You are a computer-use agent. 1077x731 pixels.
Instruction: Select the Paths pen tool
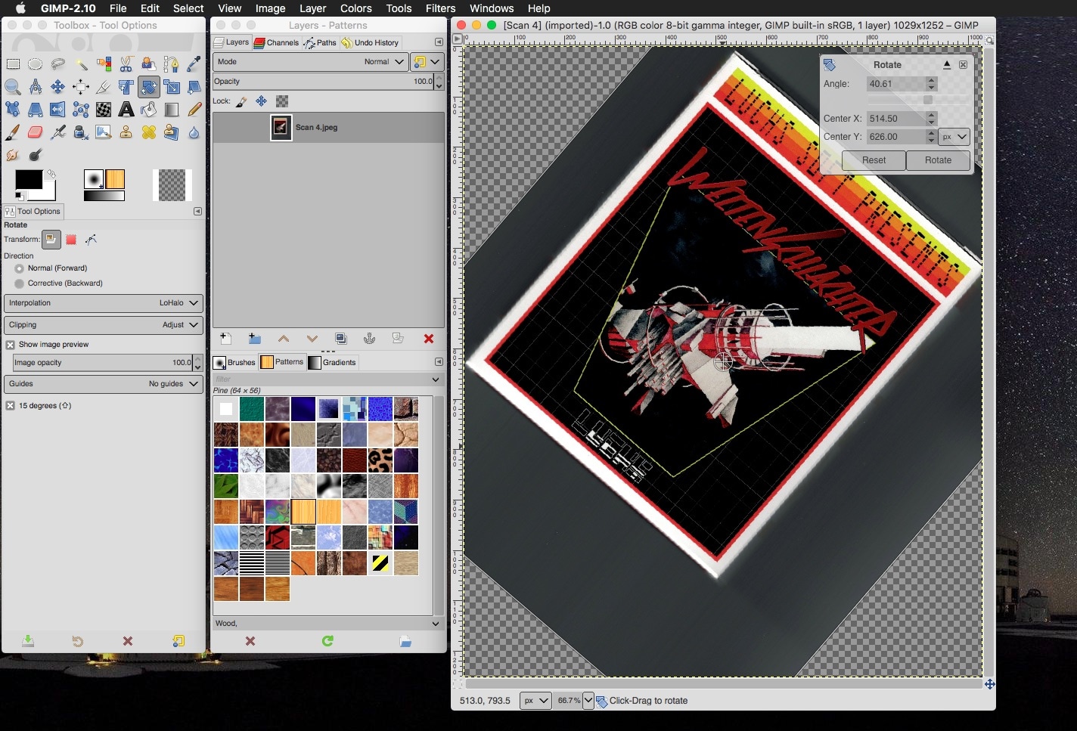point(172,64)
